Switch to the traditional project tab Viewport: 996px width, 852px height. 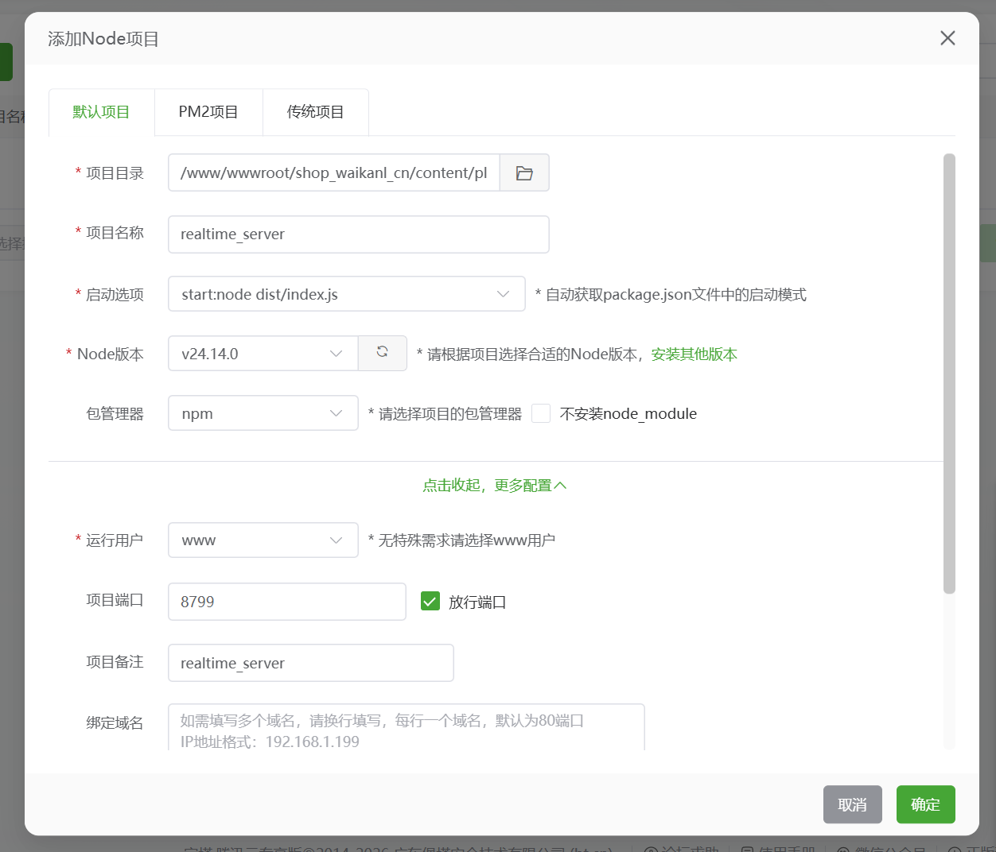point(315,112)
